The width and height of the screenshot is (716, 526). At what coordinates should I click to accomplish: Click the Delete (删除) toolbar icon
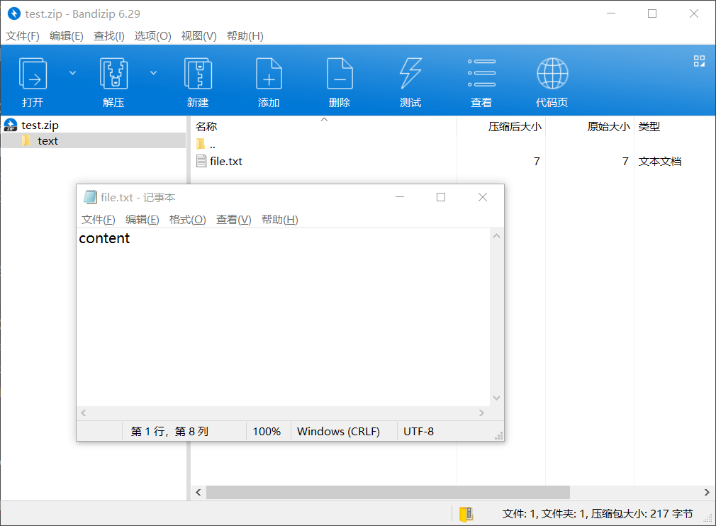click(x=340, y=74)
